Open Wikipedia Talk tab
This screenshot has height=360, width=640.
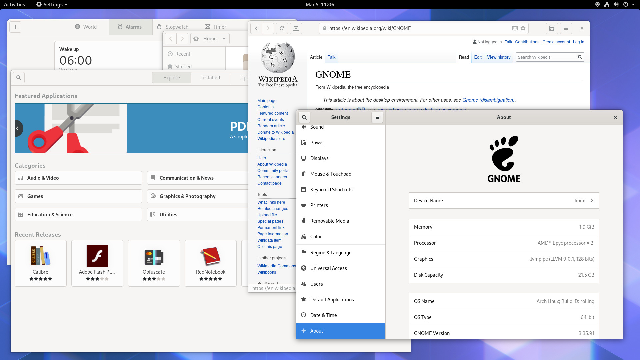tap(331, 57)
